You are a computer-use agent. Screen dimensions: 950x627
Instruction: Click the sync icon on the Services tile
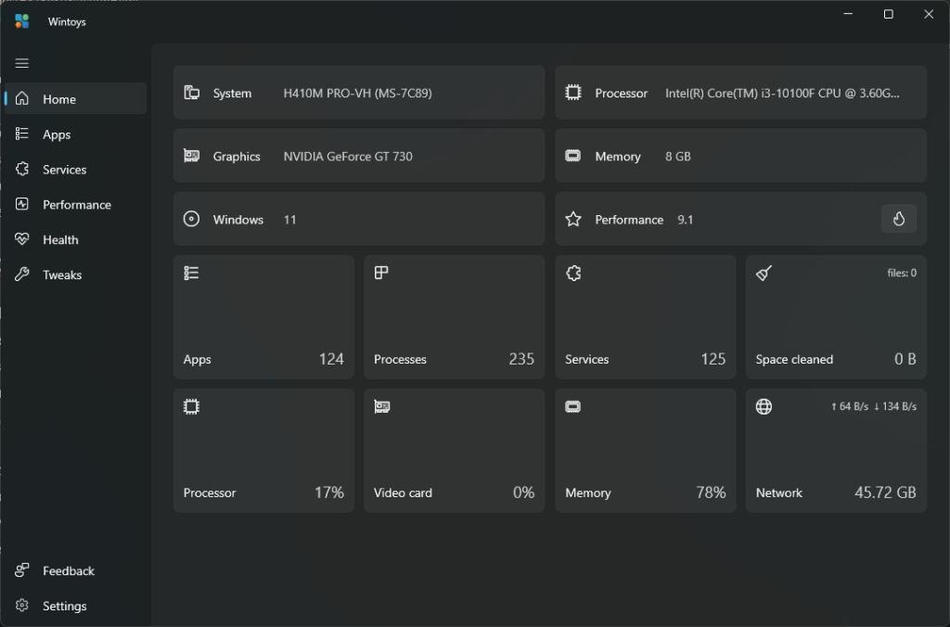[x=572, y=273]
